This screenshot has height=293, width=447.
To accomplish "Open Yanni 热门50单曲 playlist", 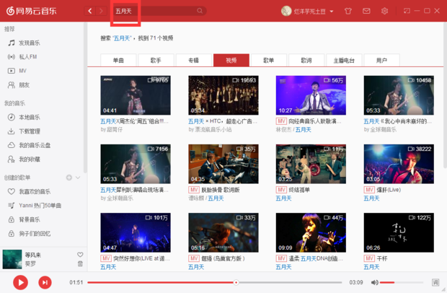I will 35,206.
